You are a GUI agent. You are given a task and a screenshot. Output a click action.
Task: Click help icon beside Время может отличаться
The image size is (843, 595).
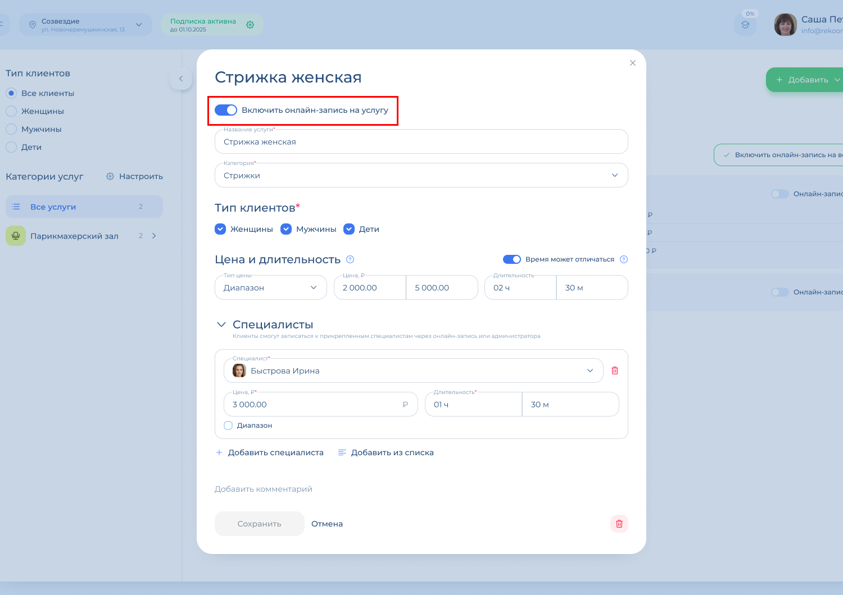point(623,259)
